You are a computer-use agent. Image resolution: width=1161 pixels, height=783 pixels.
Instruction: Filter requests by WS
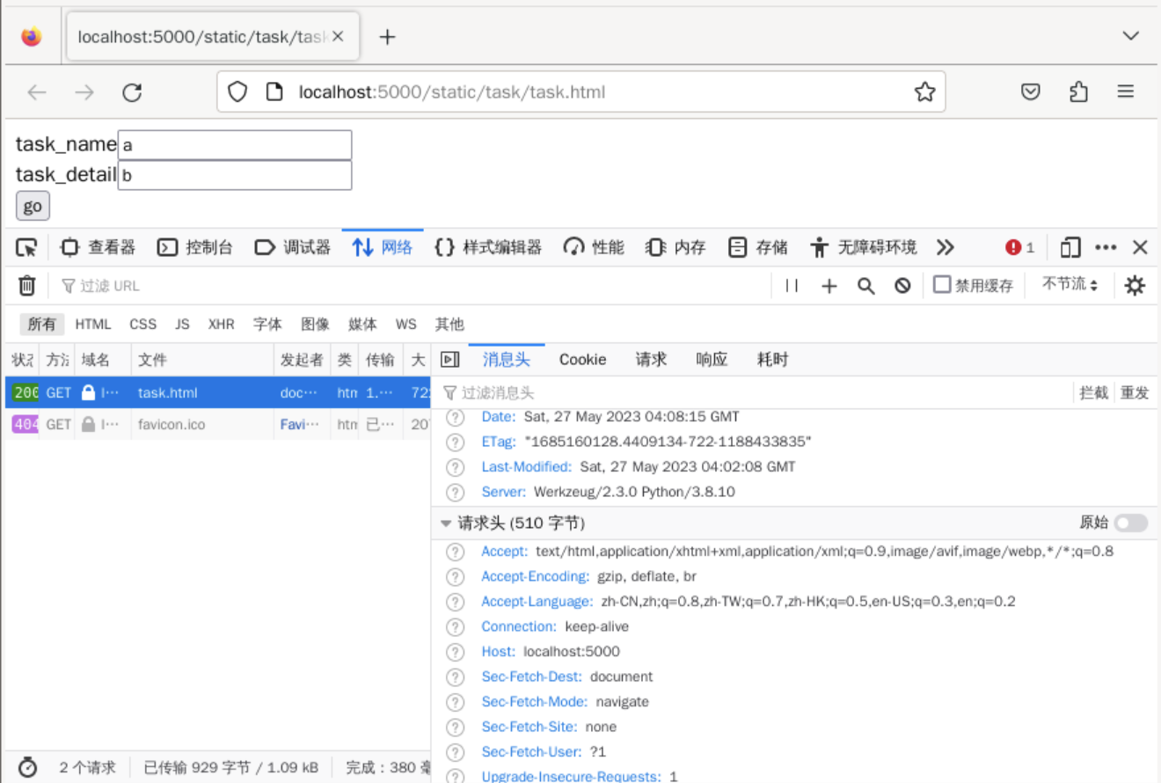tap(405, 324)
